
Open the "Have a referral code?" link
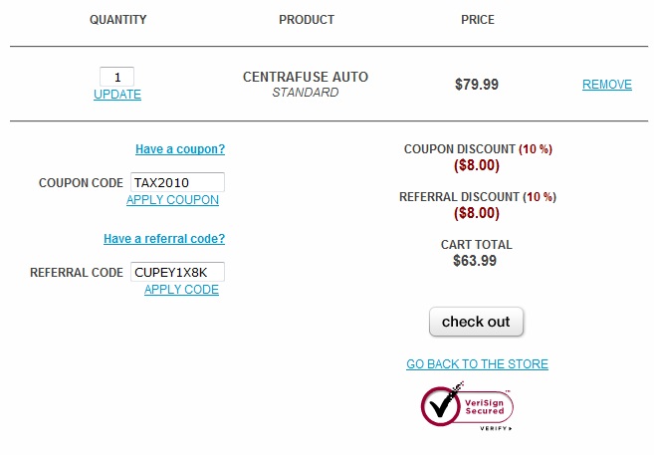point(164,239)
